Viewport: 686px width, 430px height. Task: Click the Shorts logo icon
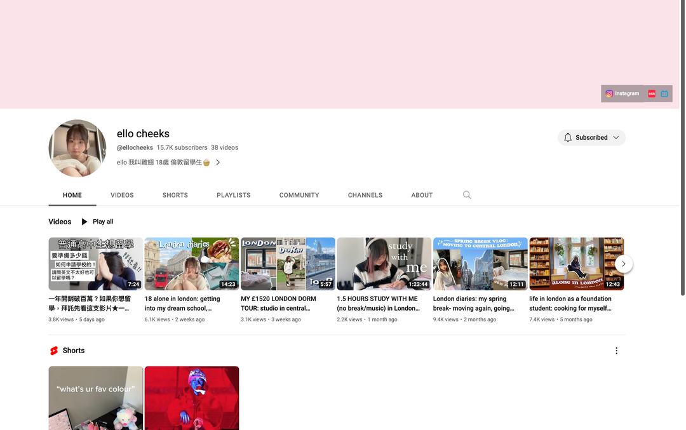[x=54, y=351]
